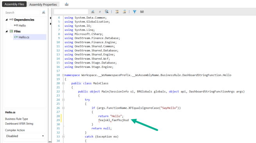The width and height of the screenshot is (256, 143).
Task: Click the return "Hello"; statement on line 28
Action: [111, 116]
